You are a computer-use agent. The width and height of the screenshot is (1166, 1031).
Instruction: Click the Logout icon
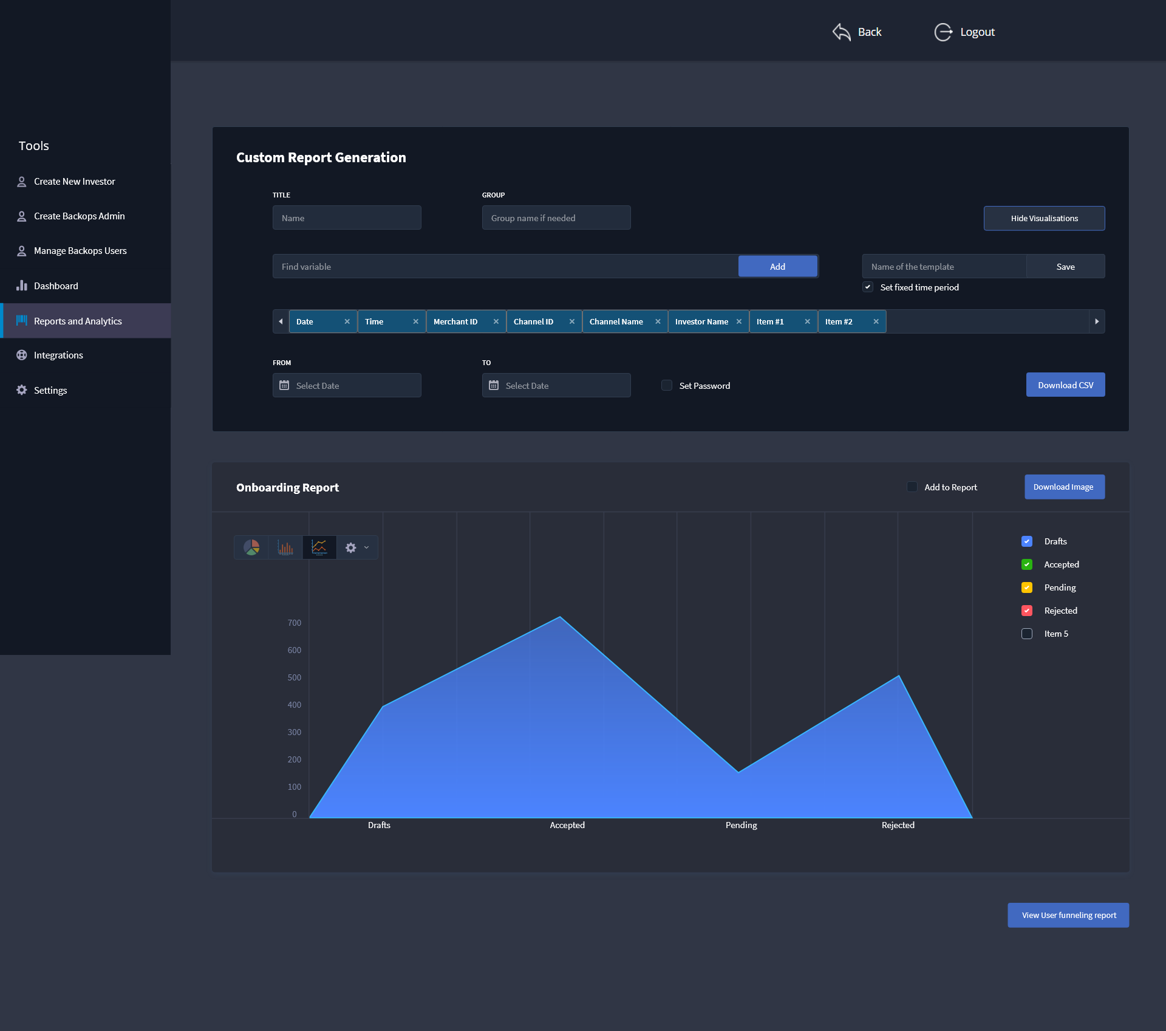click(x=943, y=32)
